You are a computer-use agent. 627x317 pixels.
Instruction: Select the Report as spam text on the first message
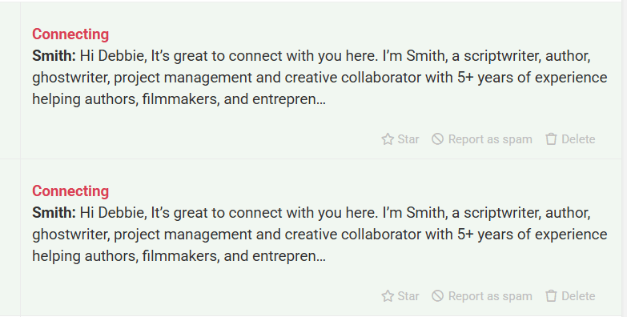coord(490,139)
